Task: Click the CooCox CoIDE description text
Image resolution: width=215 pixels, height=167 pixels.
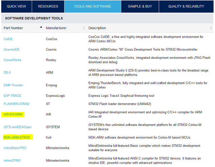Action: point(146,39)
